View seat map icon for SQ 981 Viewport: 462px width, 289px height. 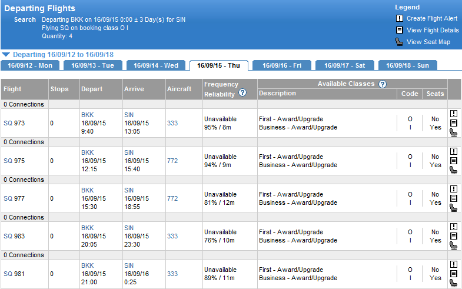tap(454, 283)
